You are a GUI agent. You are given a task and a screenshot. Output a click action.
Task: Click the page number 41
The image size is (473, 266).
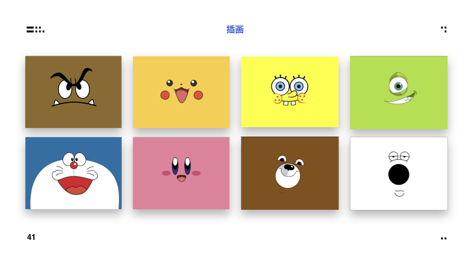coord(31,237)
